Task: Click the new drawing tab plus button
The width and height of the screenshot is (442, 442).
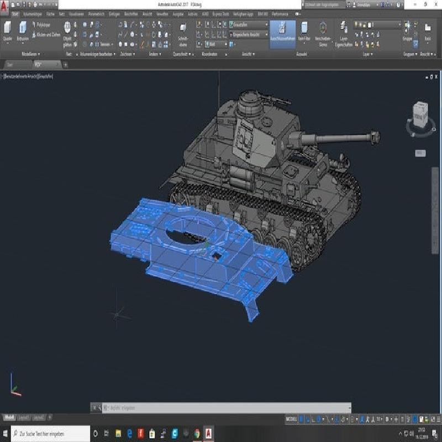Action: (x=65, y=64)
